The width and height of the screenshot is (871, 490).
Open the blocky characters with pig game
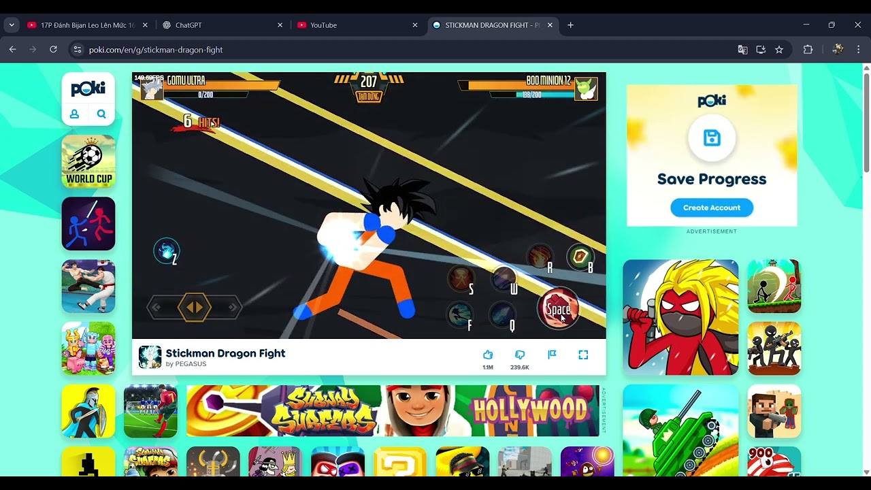(x=88, y=348)
